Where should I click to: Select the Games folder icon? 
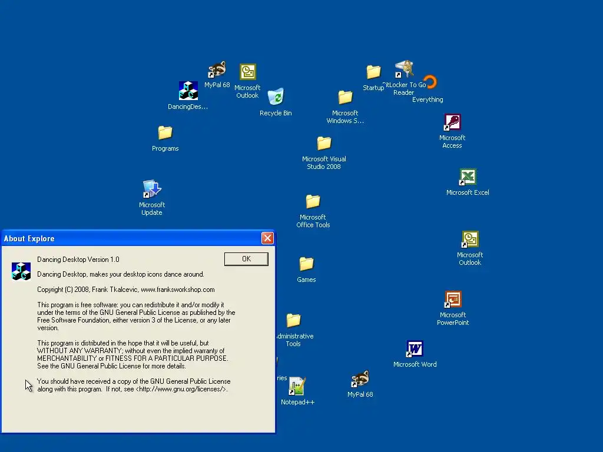click(x=306, y=264)
